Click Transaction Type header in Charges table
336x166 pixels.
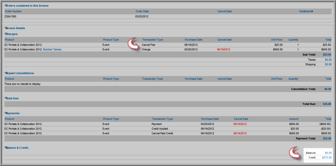point(152,40)
